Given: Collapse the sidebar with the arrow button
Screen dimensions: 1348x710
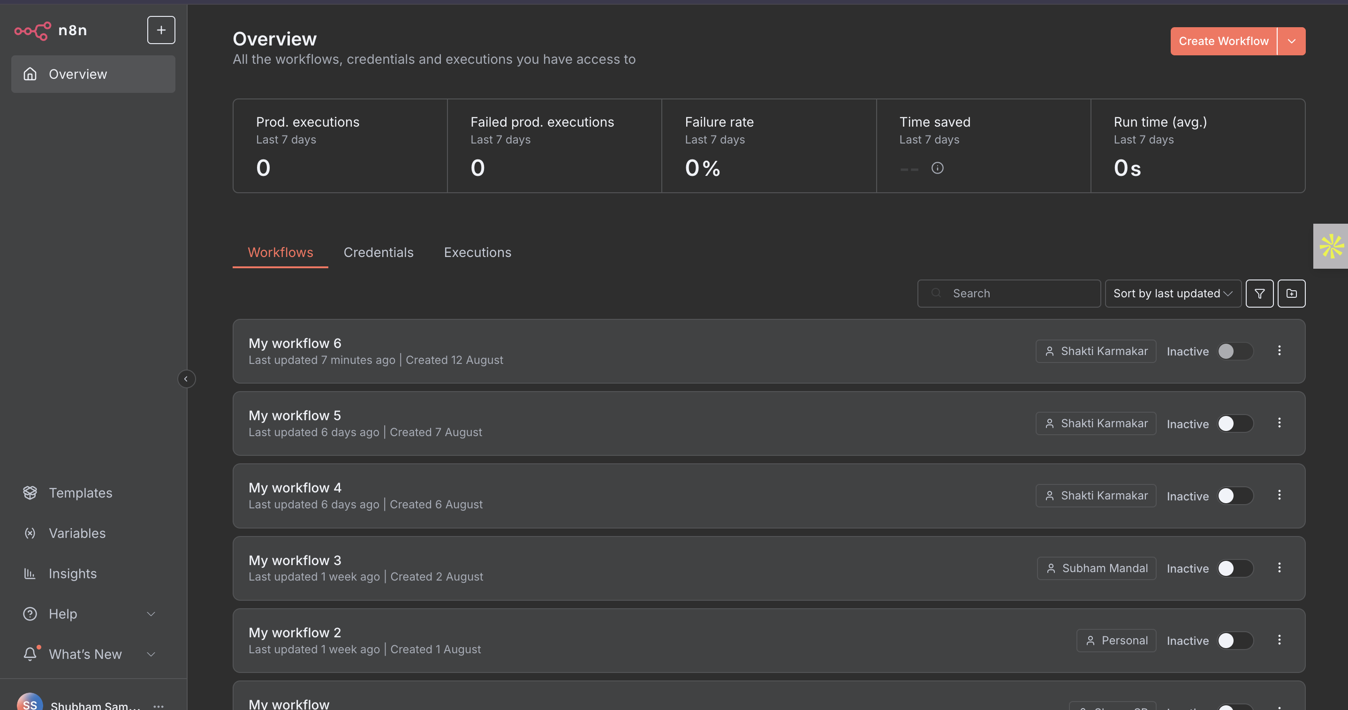Looking at the screenshot, I should [x=186, y=379].
